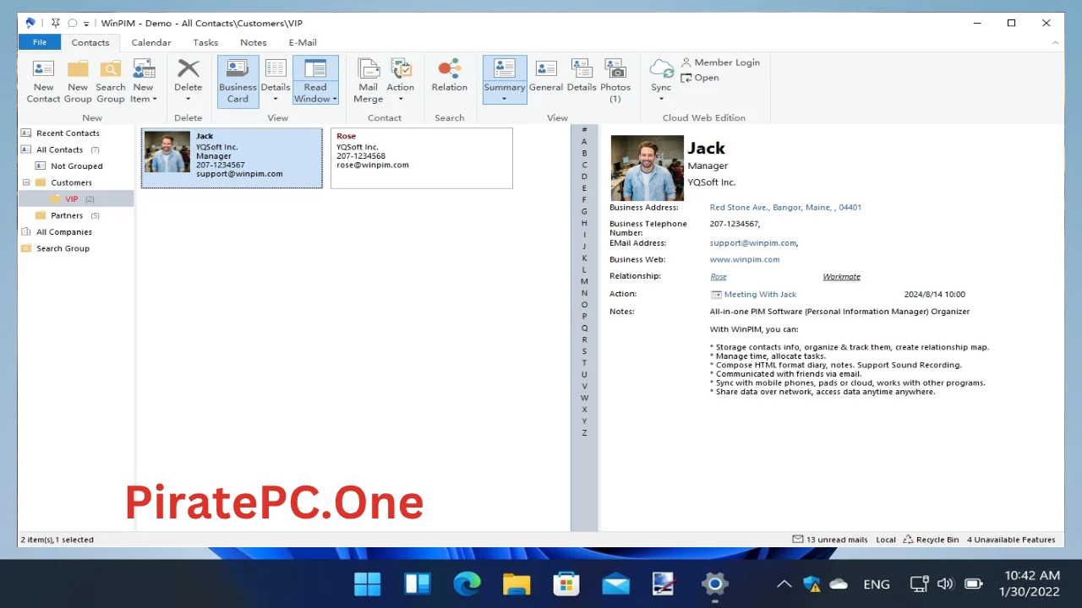
Task: Click Jack's photo in the summary pane
Action: [647, 167]
